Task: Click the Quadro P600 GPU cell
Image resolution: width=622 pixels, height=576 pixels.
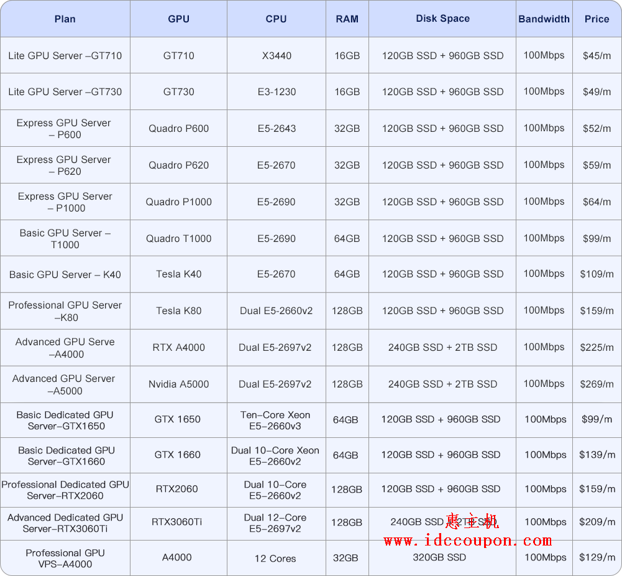Action: pos(178,128)
